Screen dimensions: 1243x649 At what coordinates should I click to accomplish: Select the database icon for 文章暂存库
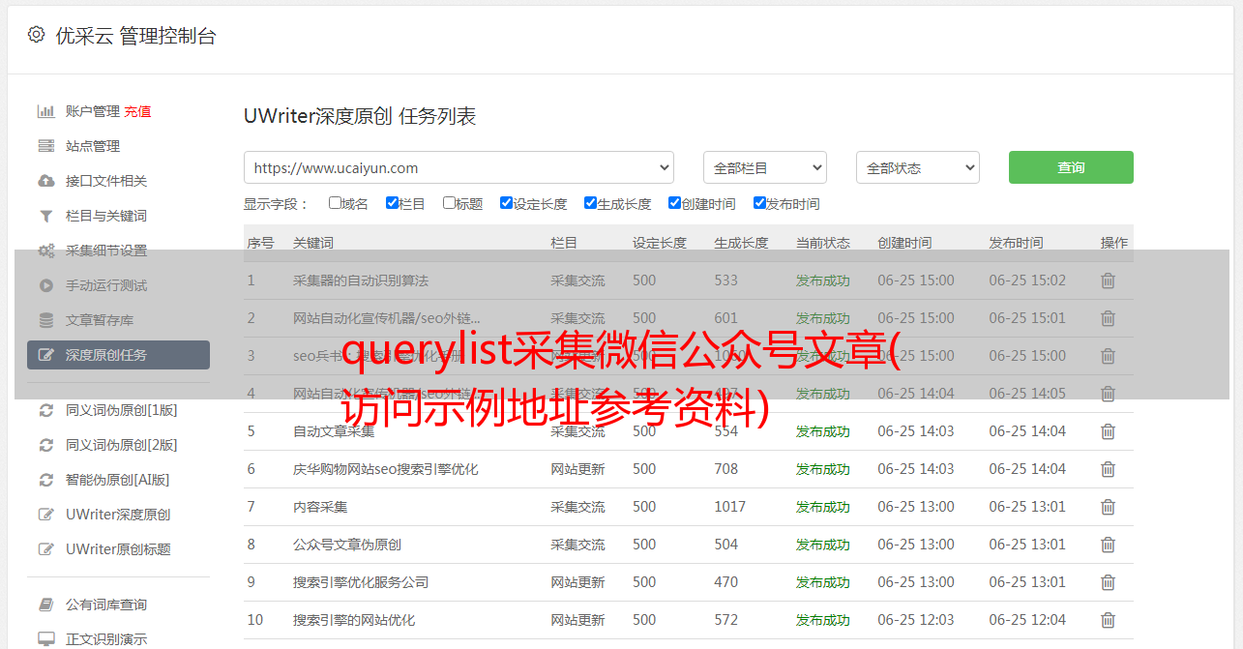pyautogui.click(x=45, y=320)
